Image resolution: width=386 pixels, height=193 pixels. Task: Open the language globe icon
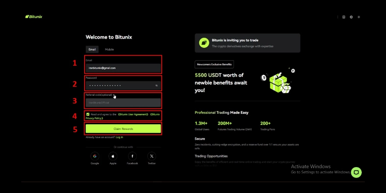pos(351,17)
